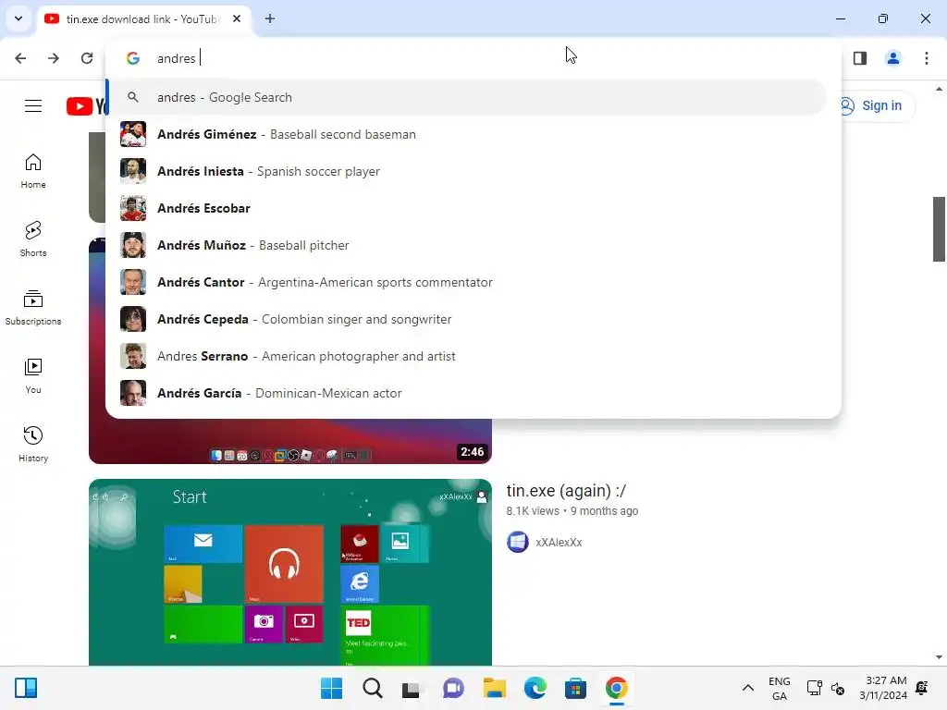Open the Windows Widgets taskbar icon
The height and width of the screenshot is (710, 947).
click(26, 688)
